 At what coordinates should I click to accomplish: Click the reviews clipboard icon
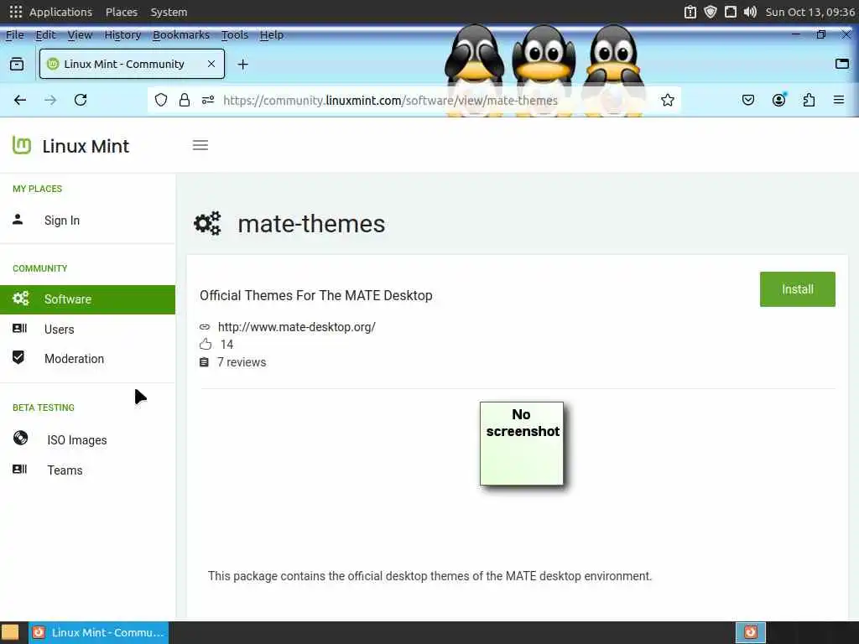pyautogui.click(x=204, y=362)
